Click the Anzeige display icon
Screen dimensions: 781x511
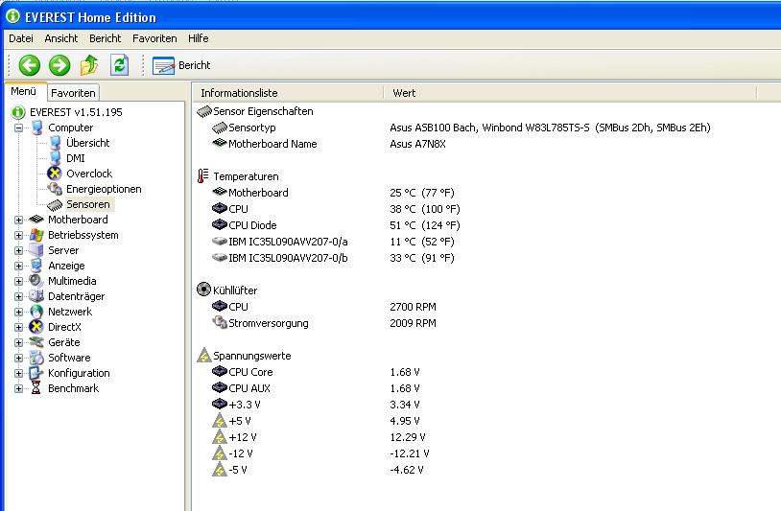(36, 266)
